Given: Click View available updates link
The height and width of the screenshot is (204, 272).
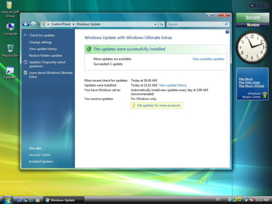Looking at the screenshot, I should pyautogui.click(x=209, y=59).
